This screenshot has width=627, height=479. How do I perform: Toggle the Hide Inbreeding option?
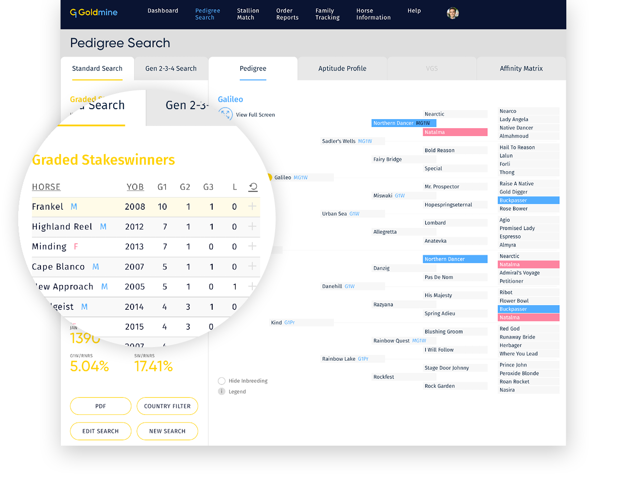pos(221,381)
